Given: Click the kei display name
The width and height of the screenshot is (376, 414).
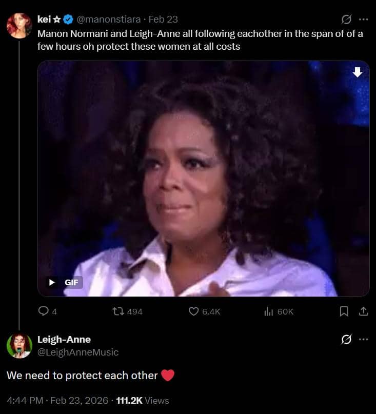Looking at the screenshot, I should click(x=44, y=19).
